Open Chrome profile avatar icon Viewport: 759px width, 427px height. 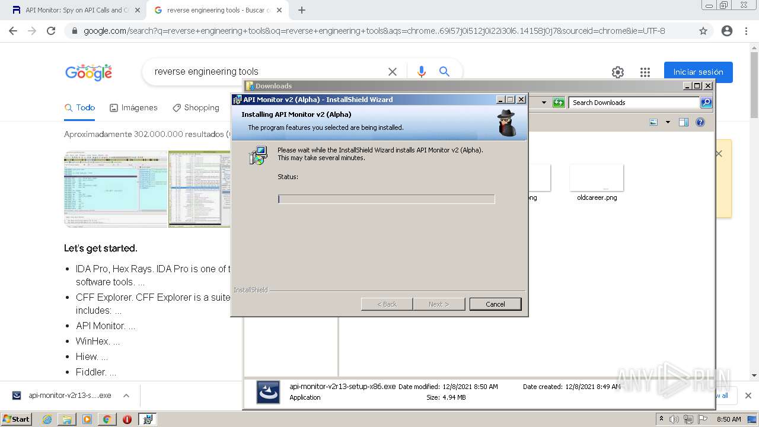coord(727,31)
